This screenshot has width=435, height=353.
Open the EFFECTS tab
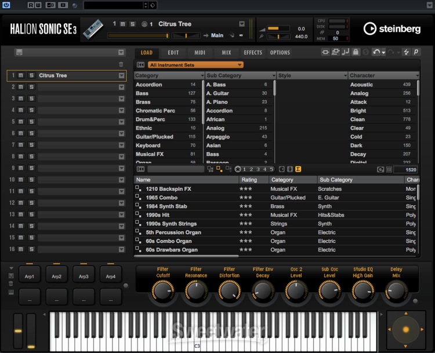point(253,53)
